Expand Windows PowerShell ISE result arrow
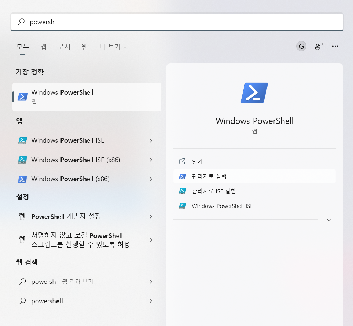353x326 pixels. pyautogui.click(x=151, y=140)
